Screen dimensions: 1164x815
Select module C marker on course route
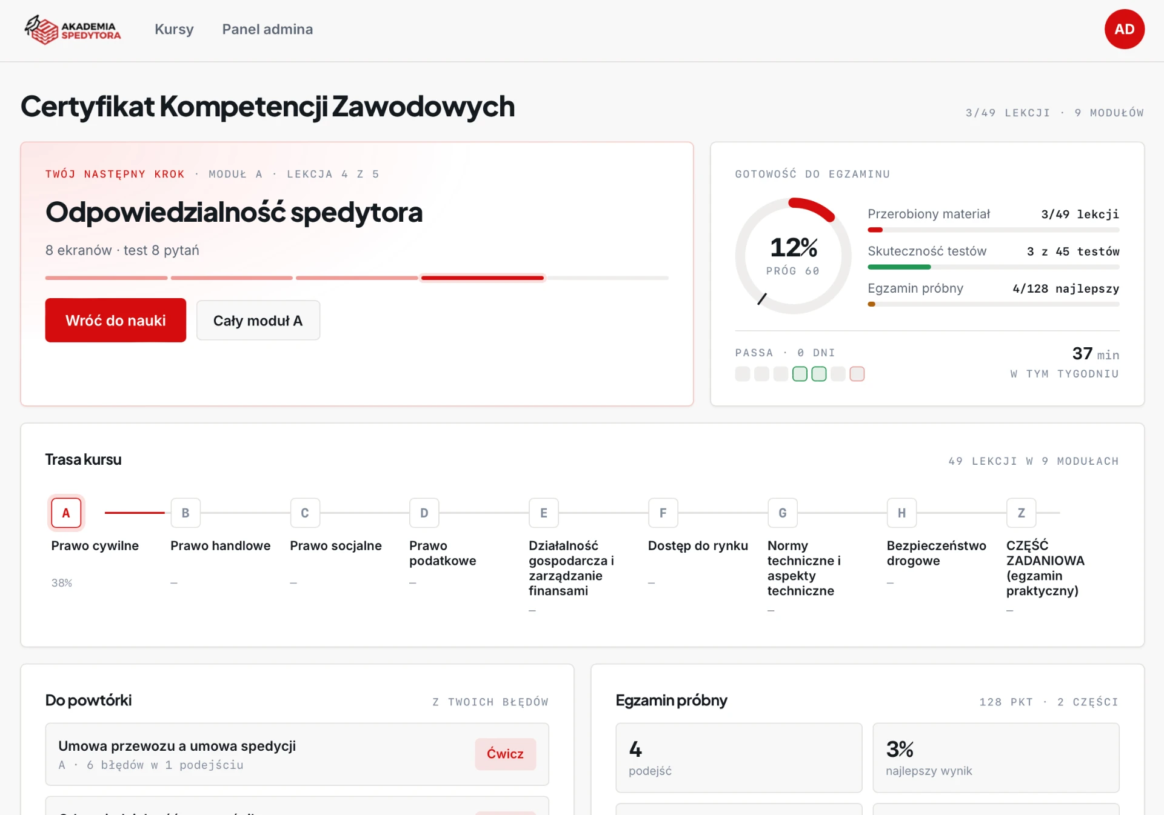point(305,513)
